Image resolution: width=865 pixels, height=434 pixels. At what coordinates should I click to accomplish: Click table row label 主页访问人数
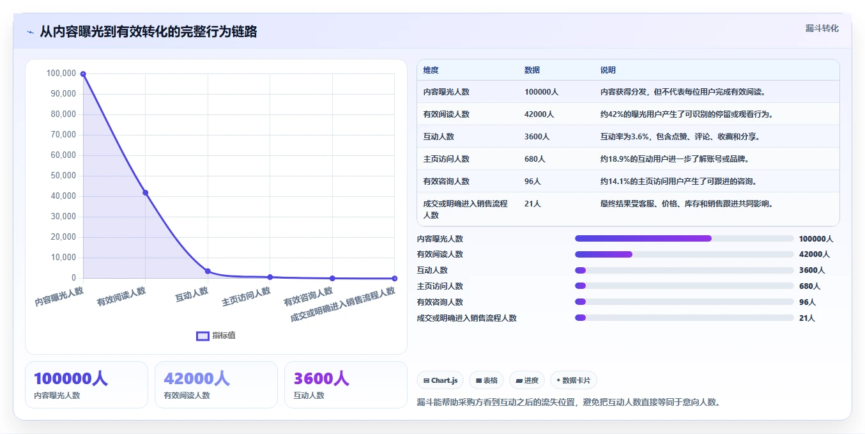tap(446, 159)
